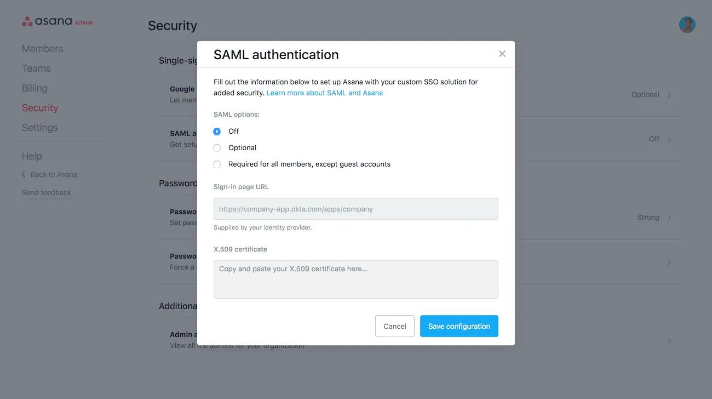Image resolution: width=712 pixels, height=399 pixels.
Task: Click the Send feedback link
Action: [47, 192]
